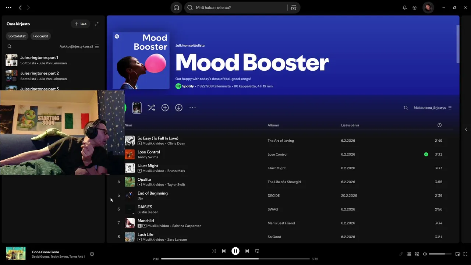Search within the playlist tracks

point(406,108)
